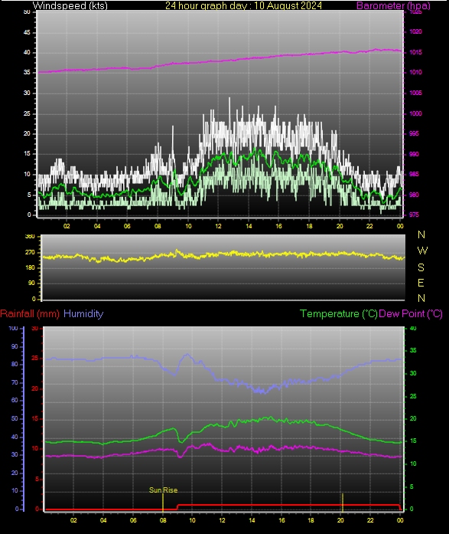Click the Dew Point (°C) legend label
The image size is (449, 534).
tap(411, 313)
